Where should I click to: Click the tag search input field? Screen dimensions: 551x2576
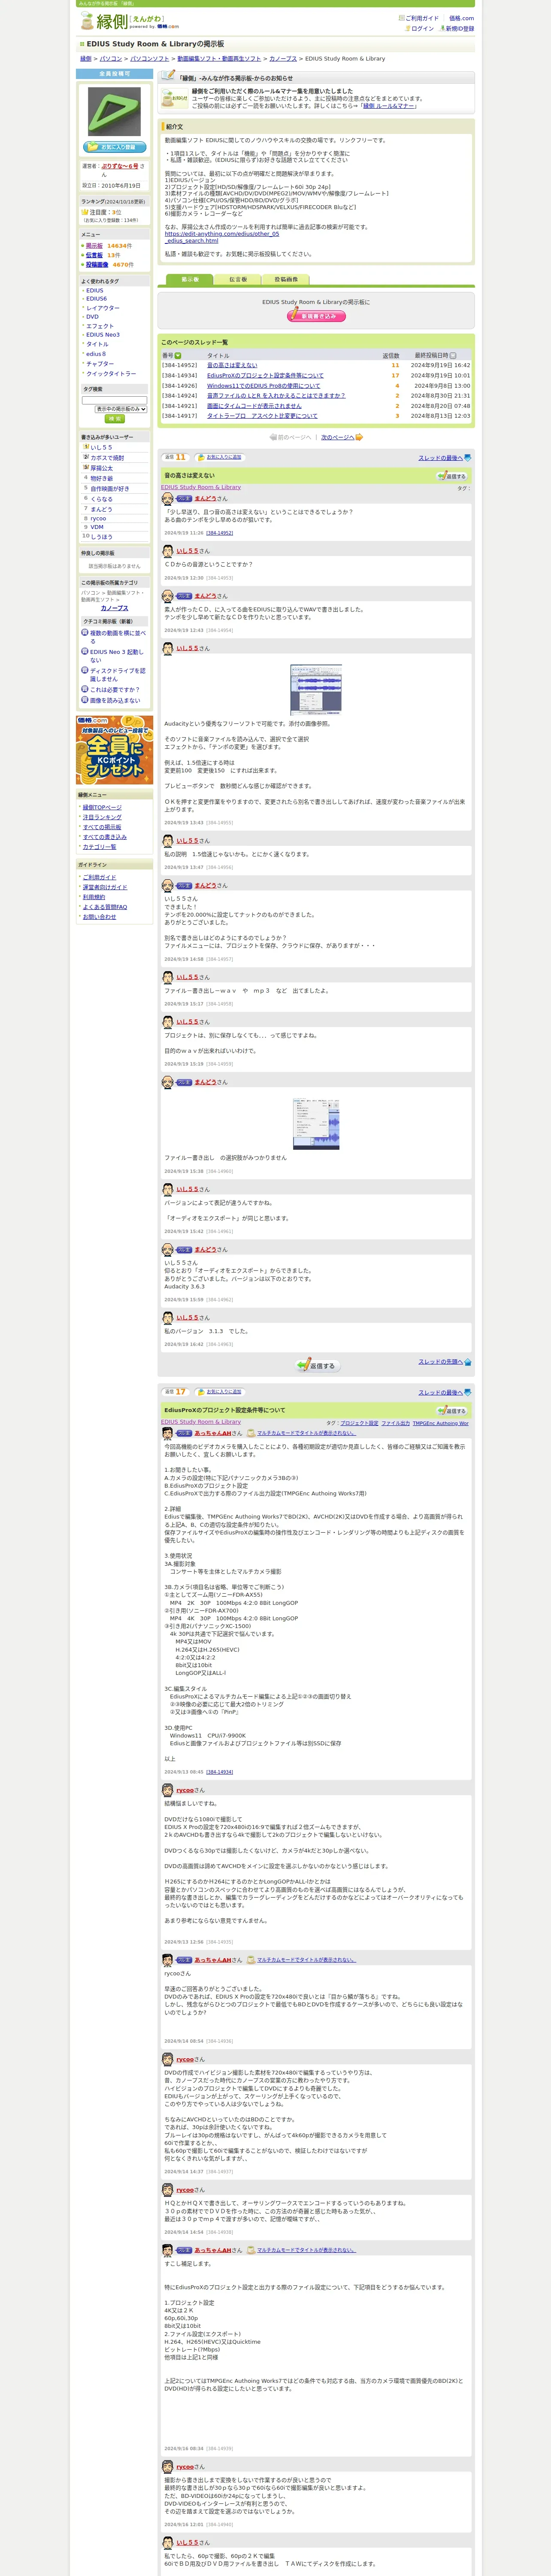tap(114, 400)
